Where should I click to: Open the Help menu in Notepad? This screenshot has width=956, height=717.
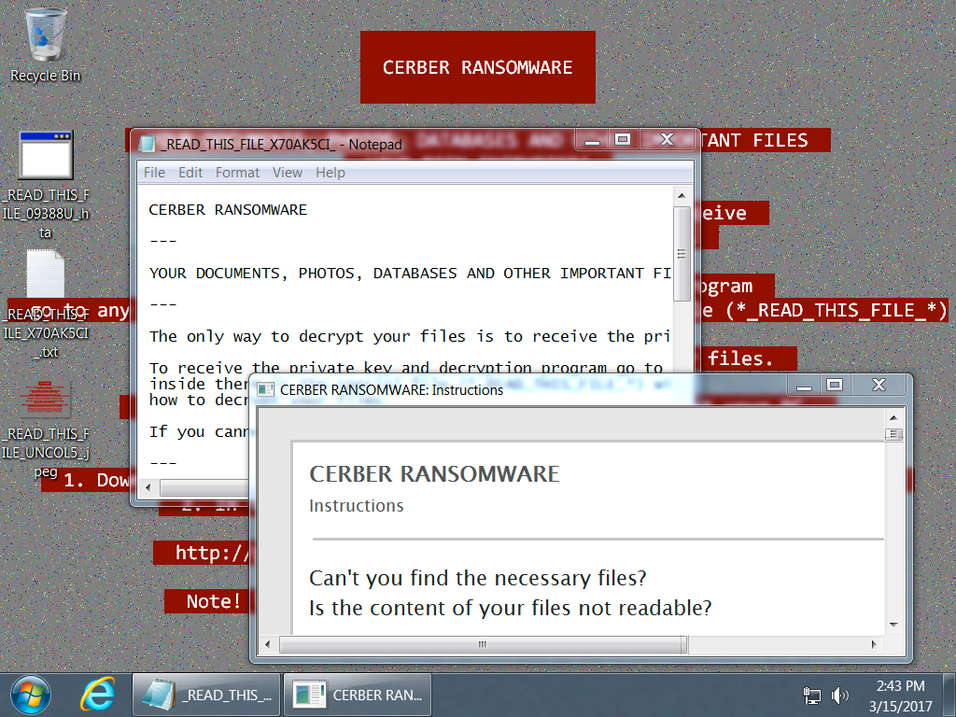coord(330,173)
